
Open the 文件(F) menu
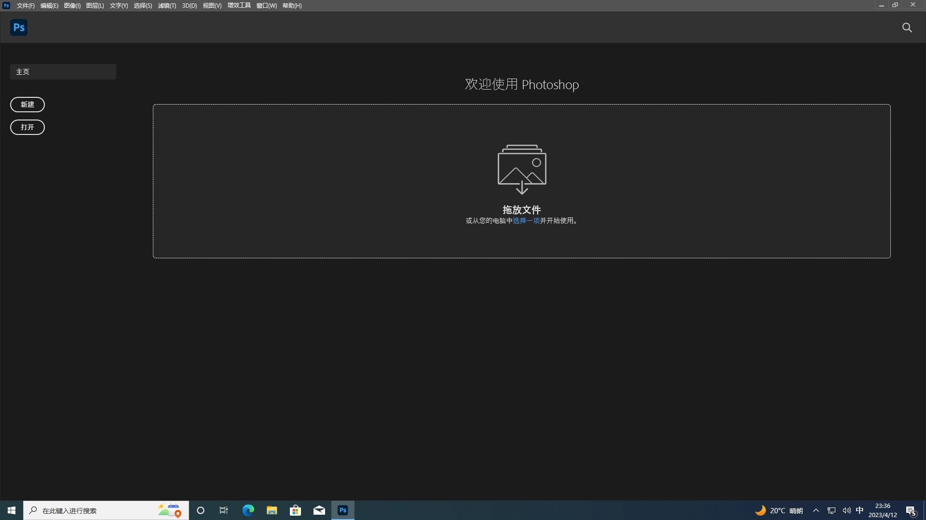tap(26, 5)
